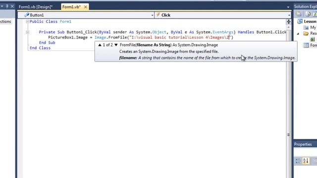The width and height of the screenshot is (317, 178).
Task: Click the Show All Files toolbar icon
Action: coord(308,14)
